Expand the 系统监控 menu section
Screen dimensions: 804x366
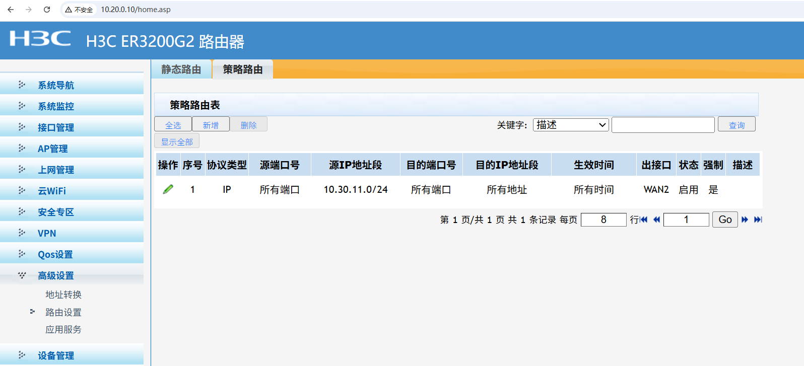56,106
